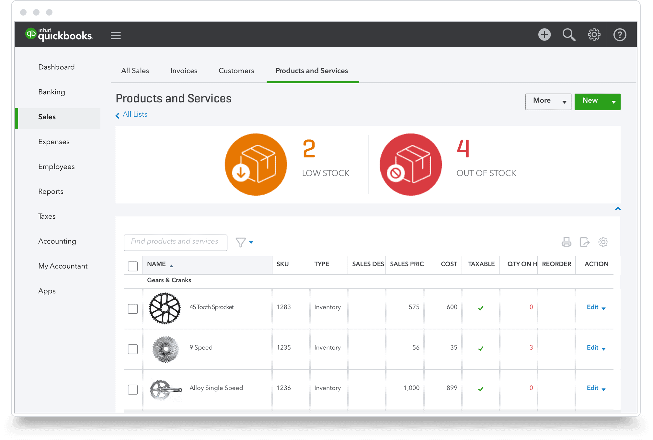
Task: Expand the filter dropdown arrow next to funnel
Action: (252, 242)
